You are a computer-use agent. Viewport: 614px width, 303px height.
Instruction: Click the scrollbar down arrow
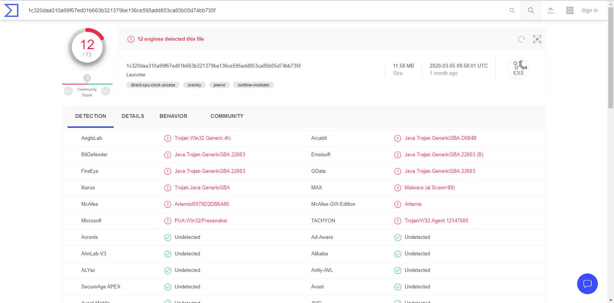(611, 300)
